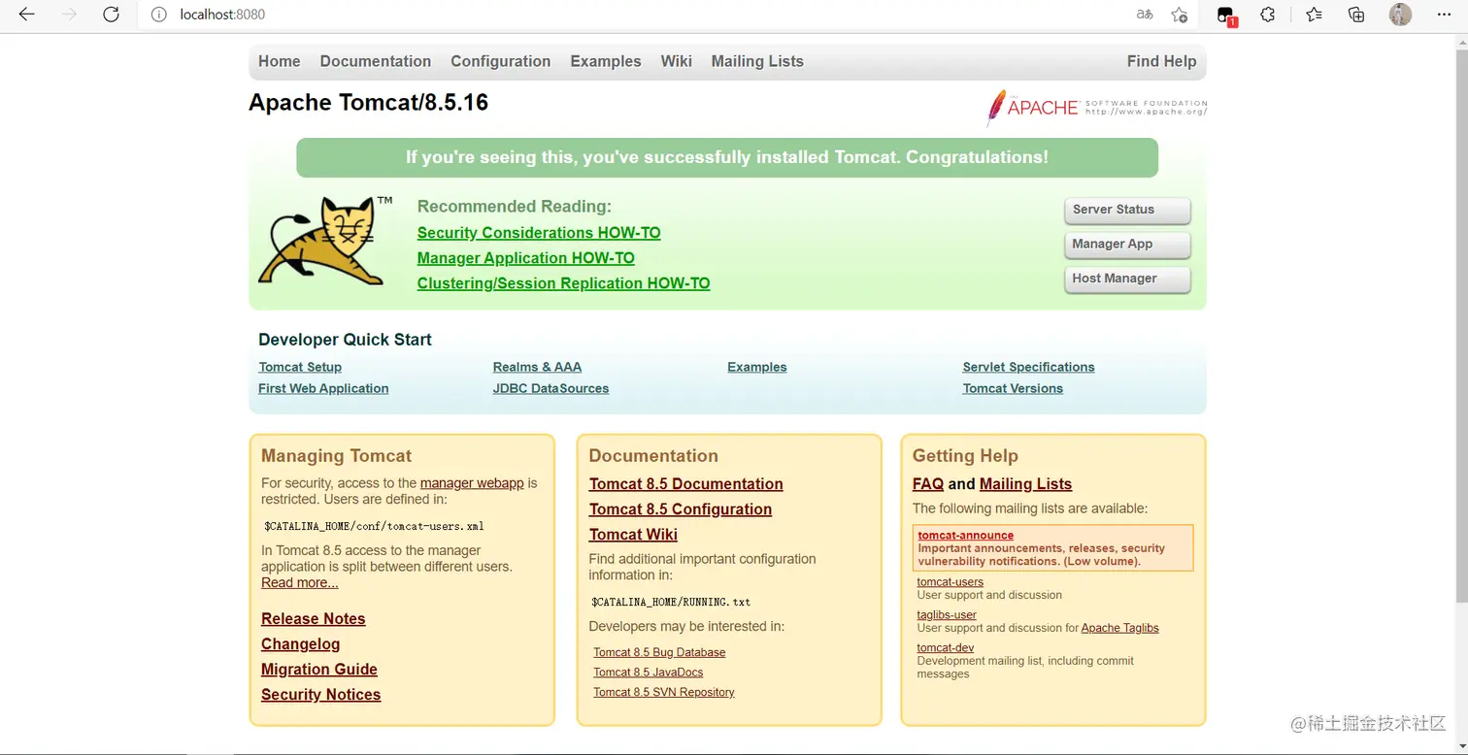Select the $CATALINA_HOME/conf/tomcat-users.xml path text
This screenshot has width=1468, height=755.
coord(375,527)
